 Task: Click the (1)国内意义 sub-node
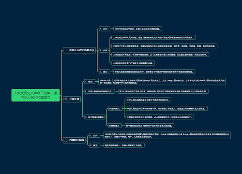(x=115, y=109)
